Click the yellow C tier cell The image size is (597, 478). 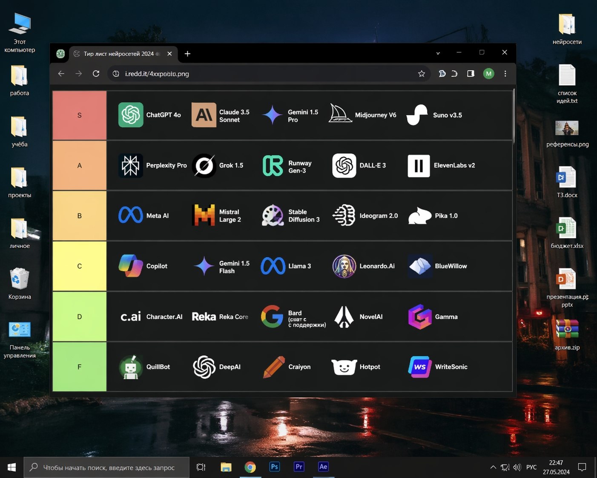80,266
